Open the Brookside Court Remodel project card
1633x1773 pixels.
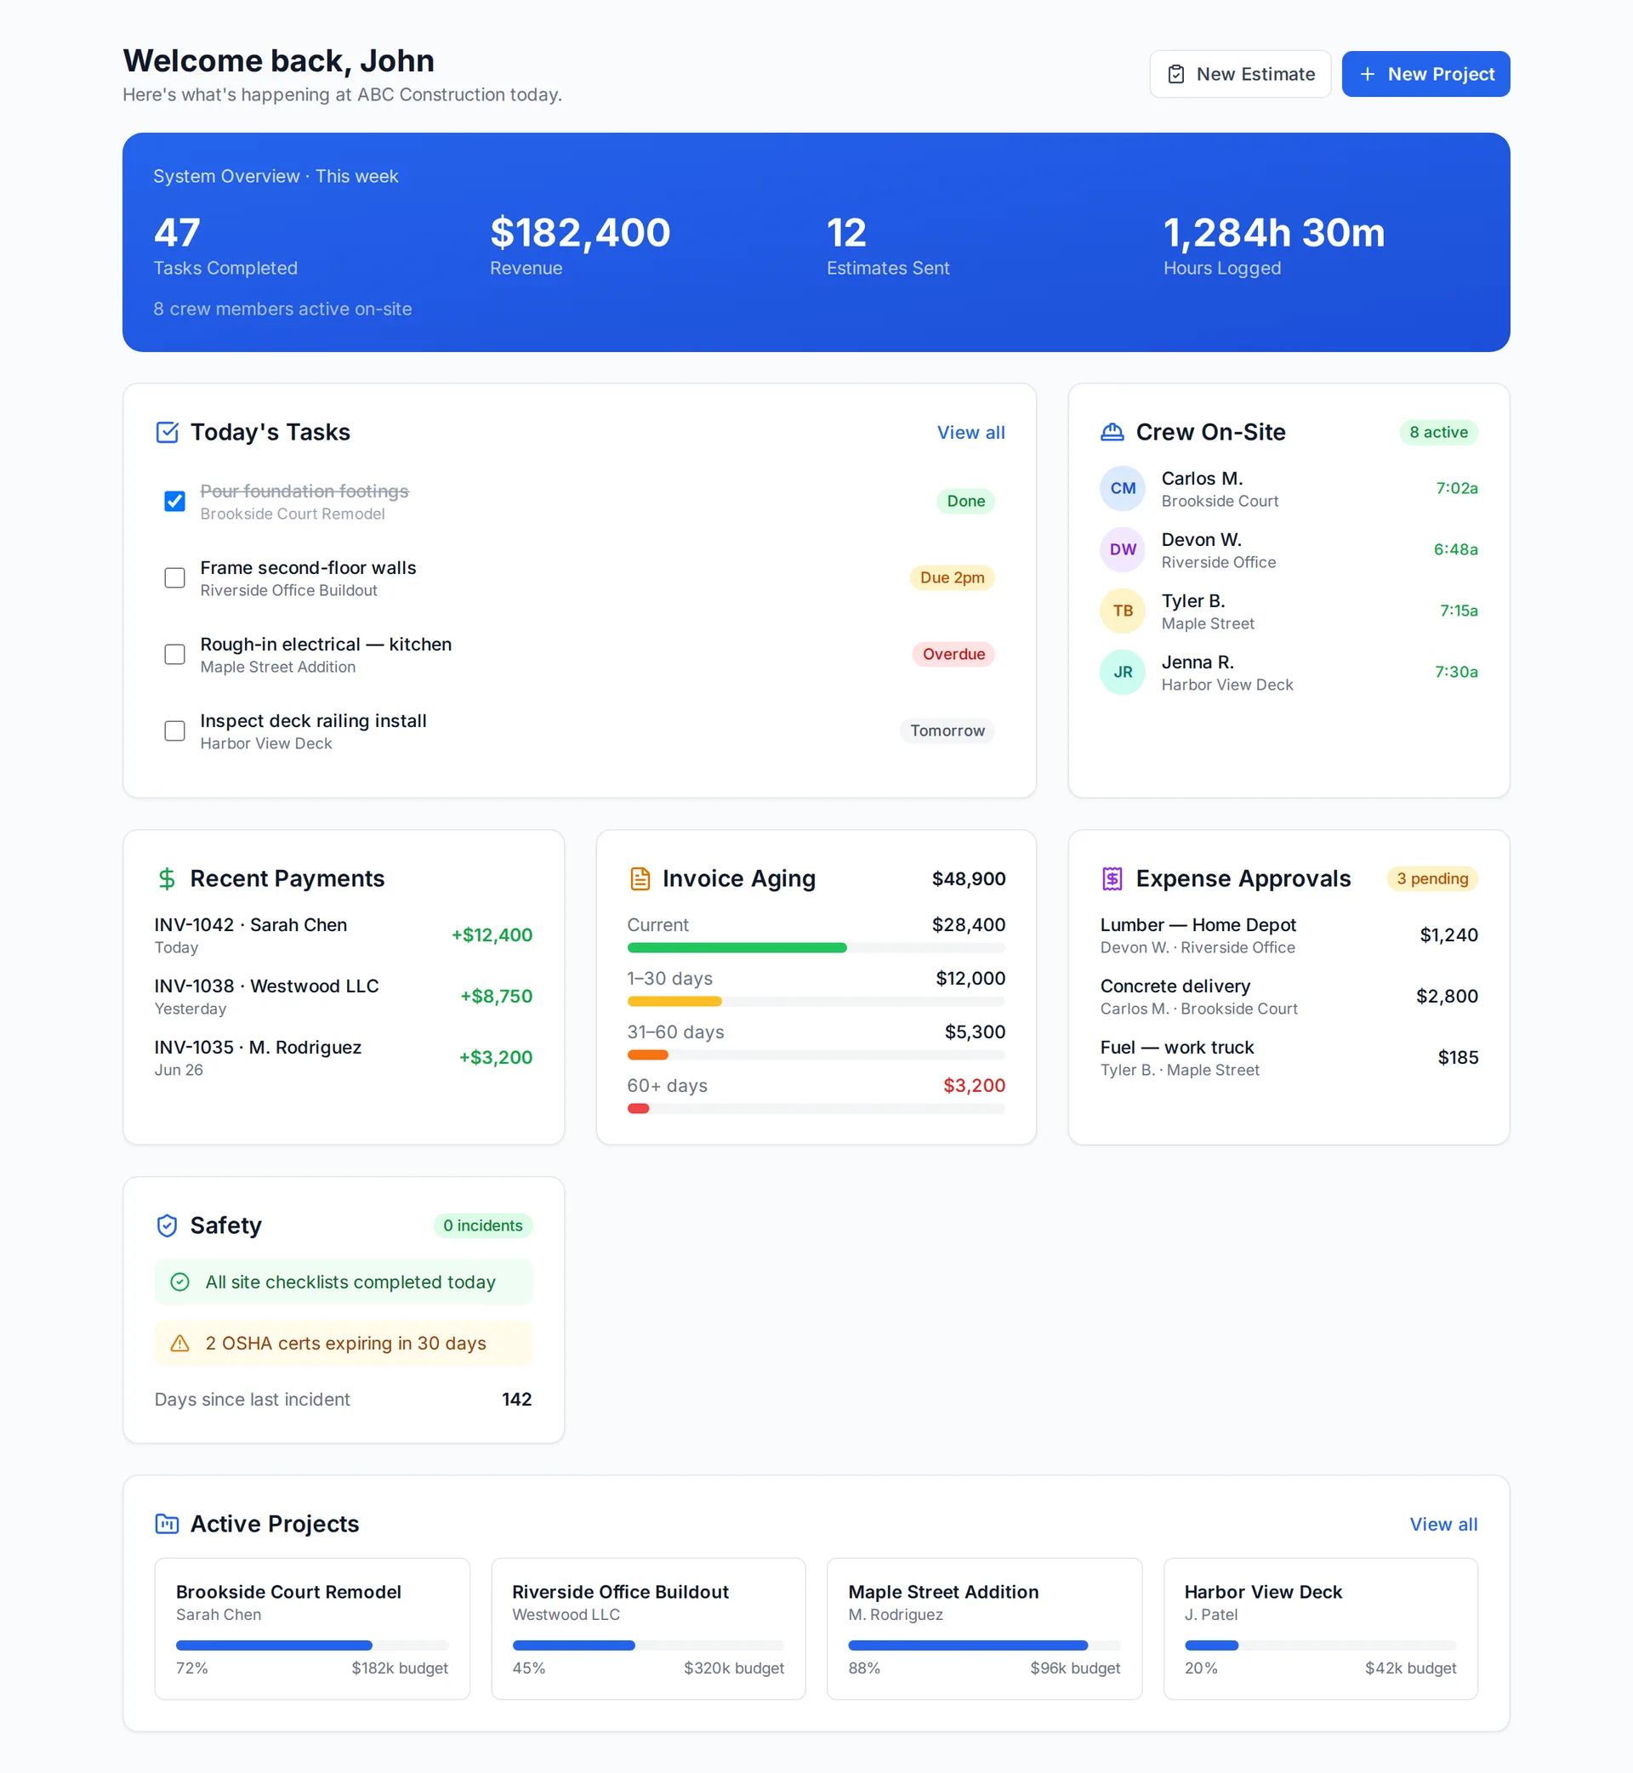coord(312,1628)
